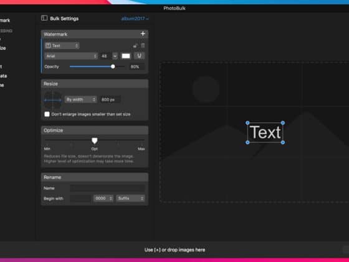The width and height of the screenshot is (349, 262).
Task: Click the Bulk Settings title
Action: pyautogui.click(x=64, y=19)
